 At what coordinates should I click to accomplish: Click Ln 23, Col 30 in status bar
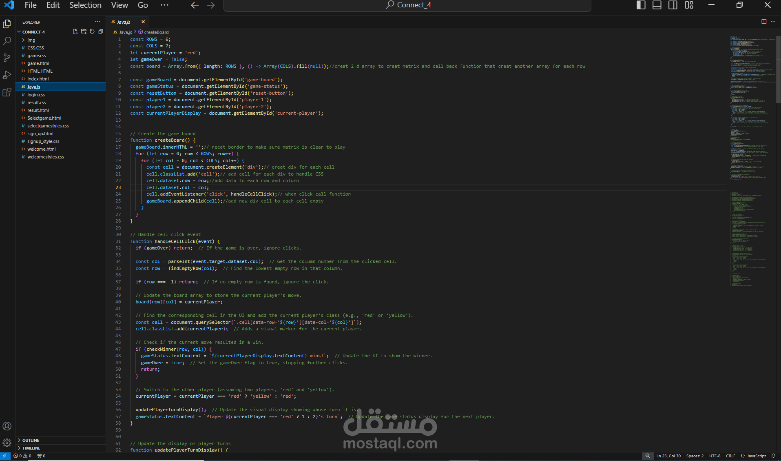coord(668,456)
